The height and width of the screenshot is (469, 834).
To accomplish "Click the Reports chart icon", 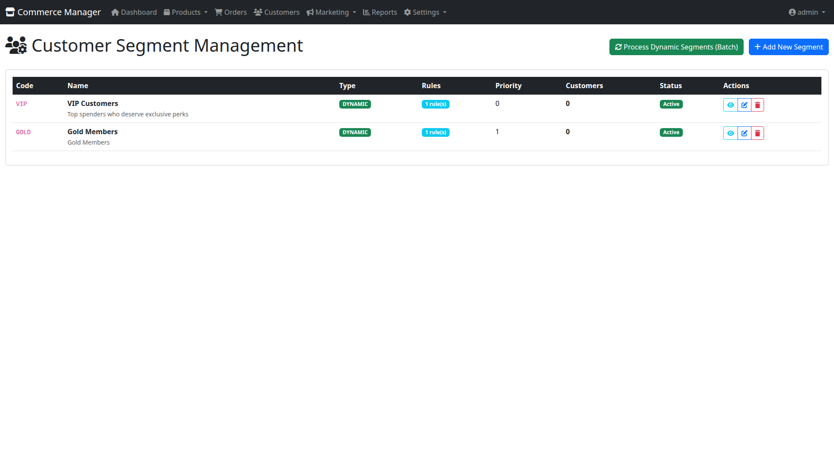I will pos(366,12).
